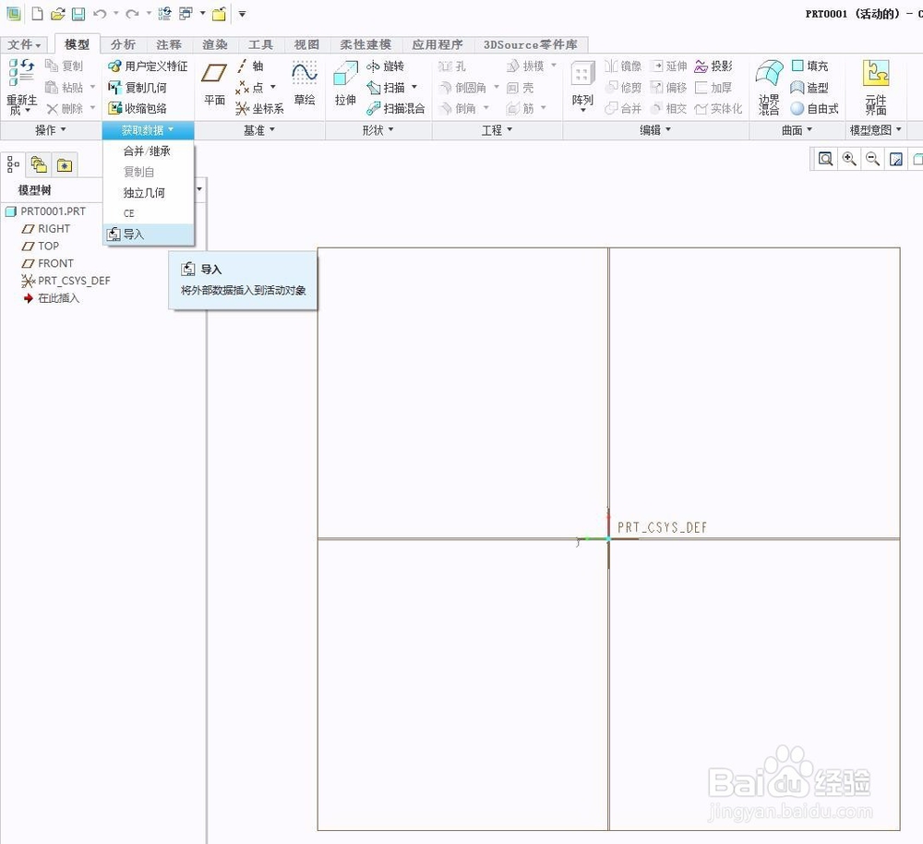Open the 3DSource零件库 tab

(531, 44)
